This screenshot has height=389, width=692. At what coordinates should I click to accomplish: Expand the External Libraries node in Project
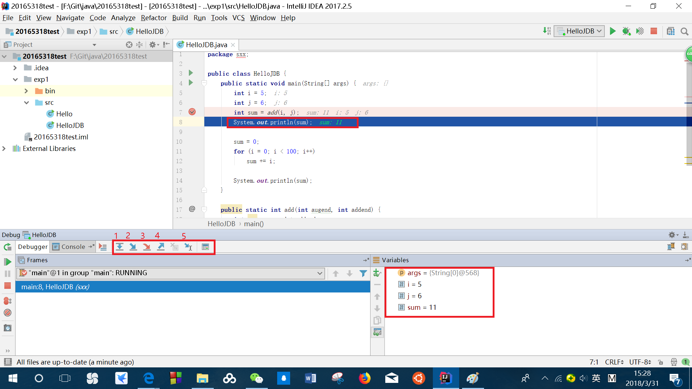[5, 148]
